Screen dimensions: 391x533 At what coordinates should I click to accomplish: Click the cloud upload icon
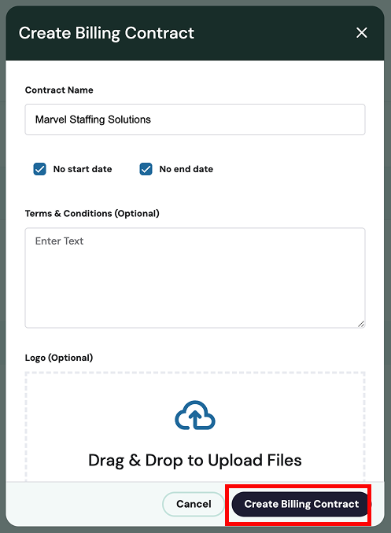(x=195, y=415)
